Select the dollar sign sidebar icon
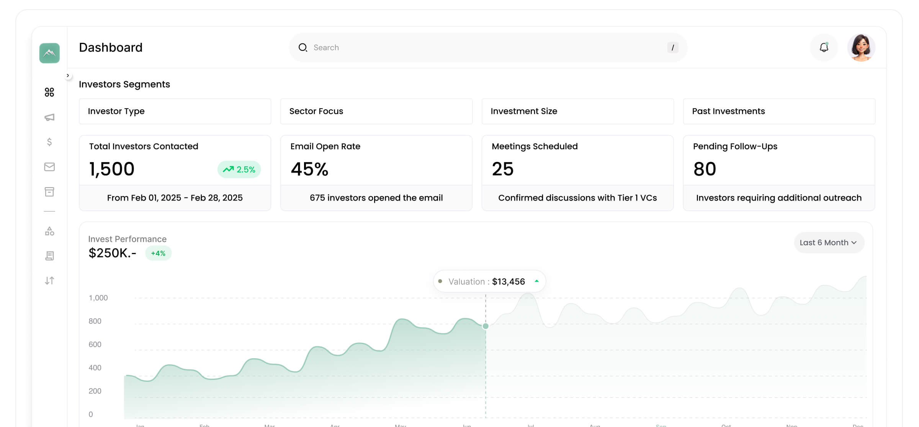Screen dimensions: 919x427 point(49,142)
